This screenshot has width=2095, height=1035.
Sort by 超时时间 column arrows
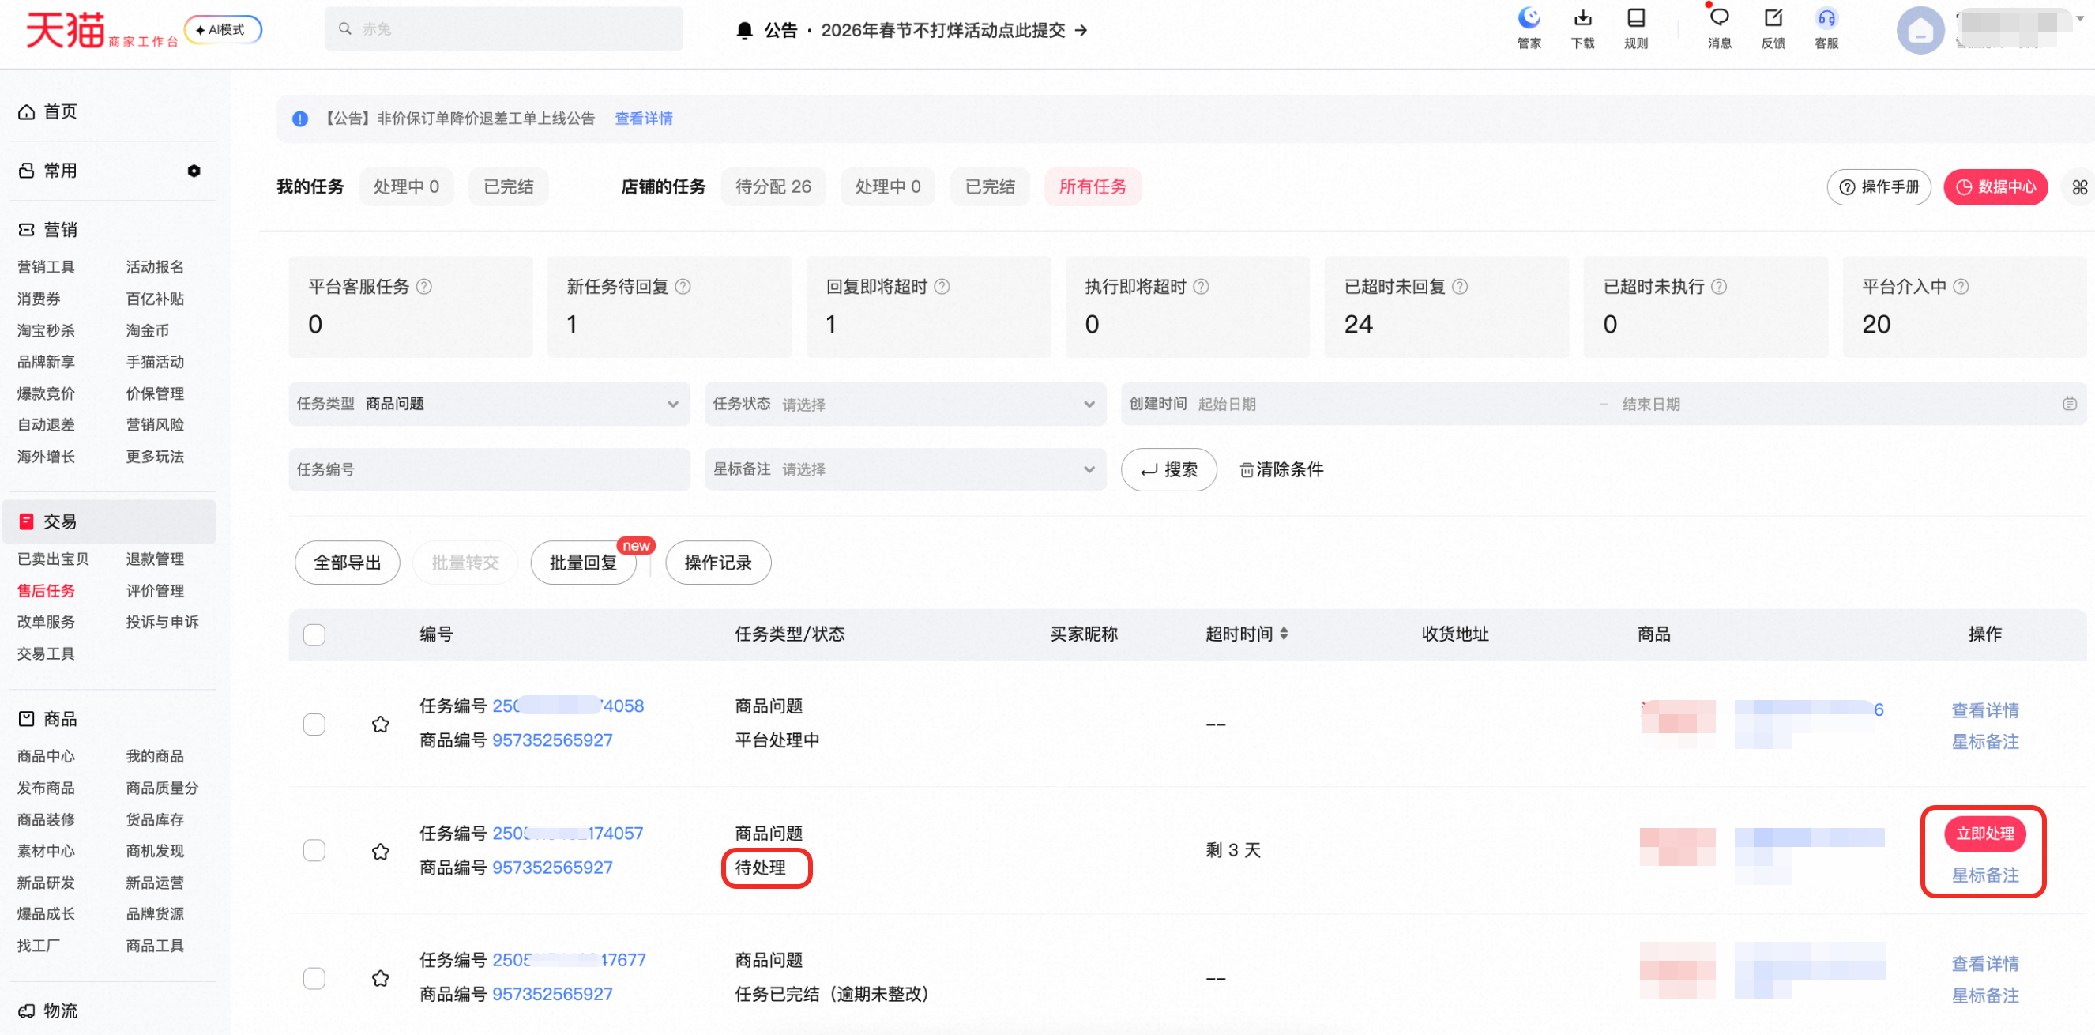tap(1284, 634)
